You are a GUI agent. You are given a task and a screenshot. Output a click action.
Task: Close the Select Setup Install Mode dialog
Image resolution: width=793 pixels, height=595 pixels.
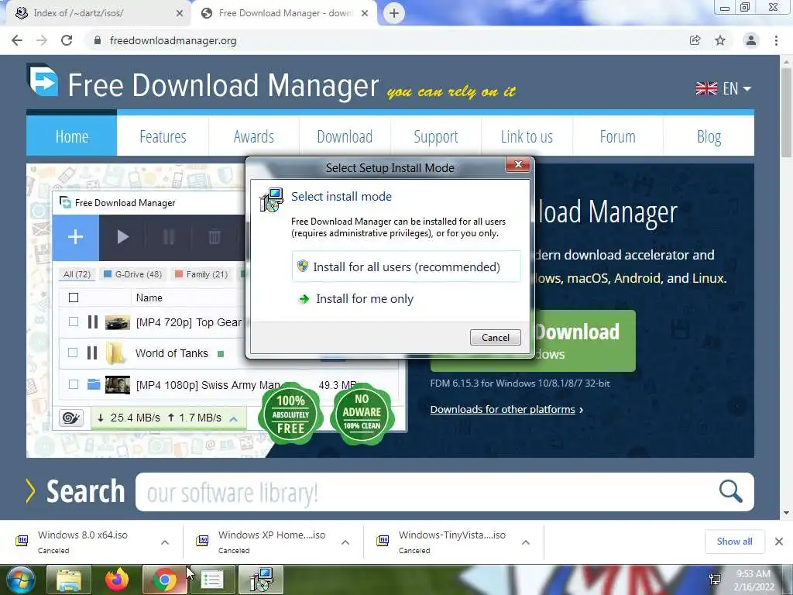coord(518,164)
